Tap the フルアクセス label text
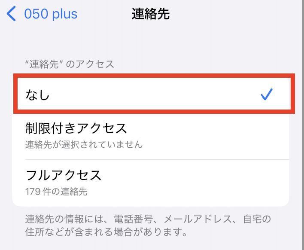The height and width of the screenshot is (250, 304). (x=64, y=175)
